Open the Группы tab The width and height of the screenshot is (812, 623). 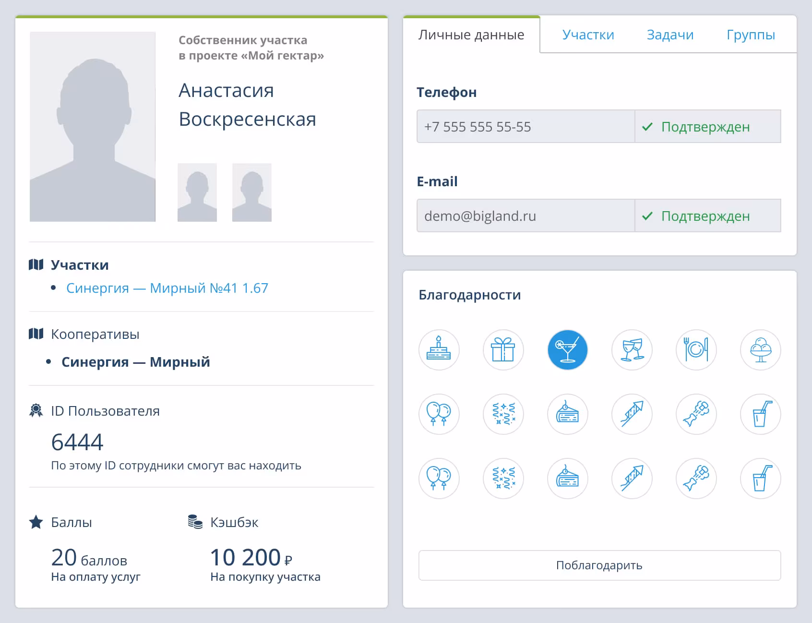click(x=751, y=35)
